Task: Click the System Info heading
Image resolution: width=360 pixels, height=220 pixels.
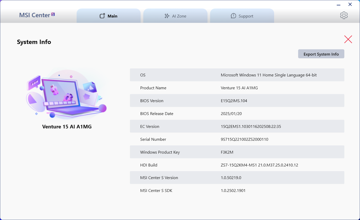Action: 34,42
